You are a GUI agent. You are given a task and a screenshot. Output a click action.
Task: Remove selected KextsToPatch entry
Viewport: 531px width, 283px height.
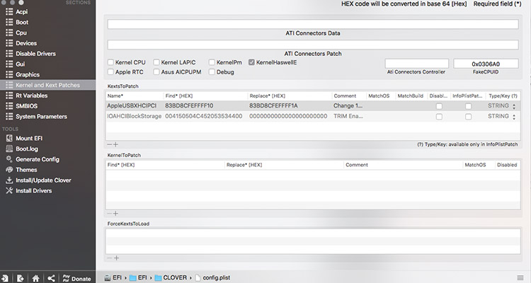point(109,144)
